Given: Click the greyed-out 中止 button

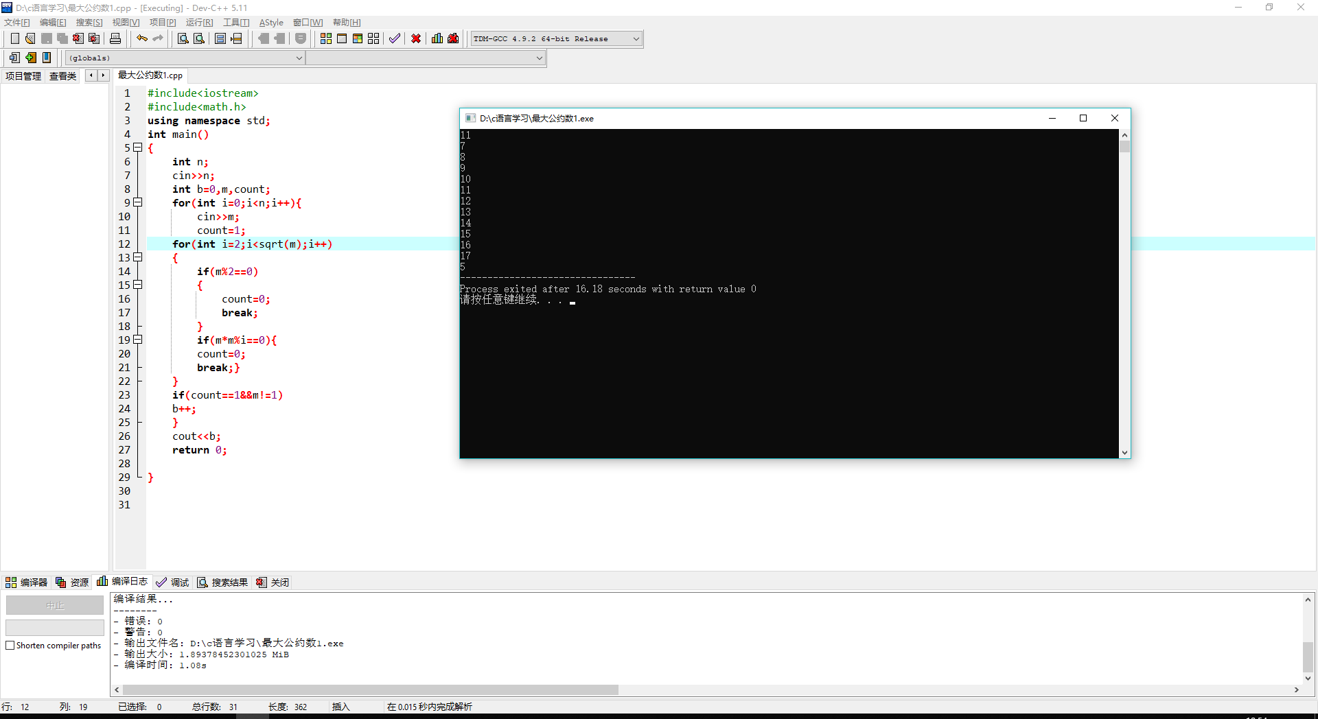Looking at the screenshot, I should pyautogui.click(x=55, y=605).
